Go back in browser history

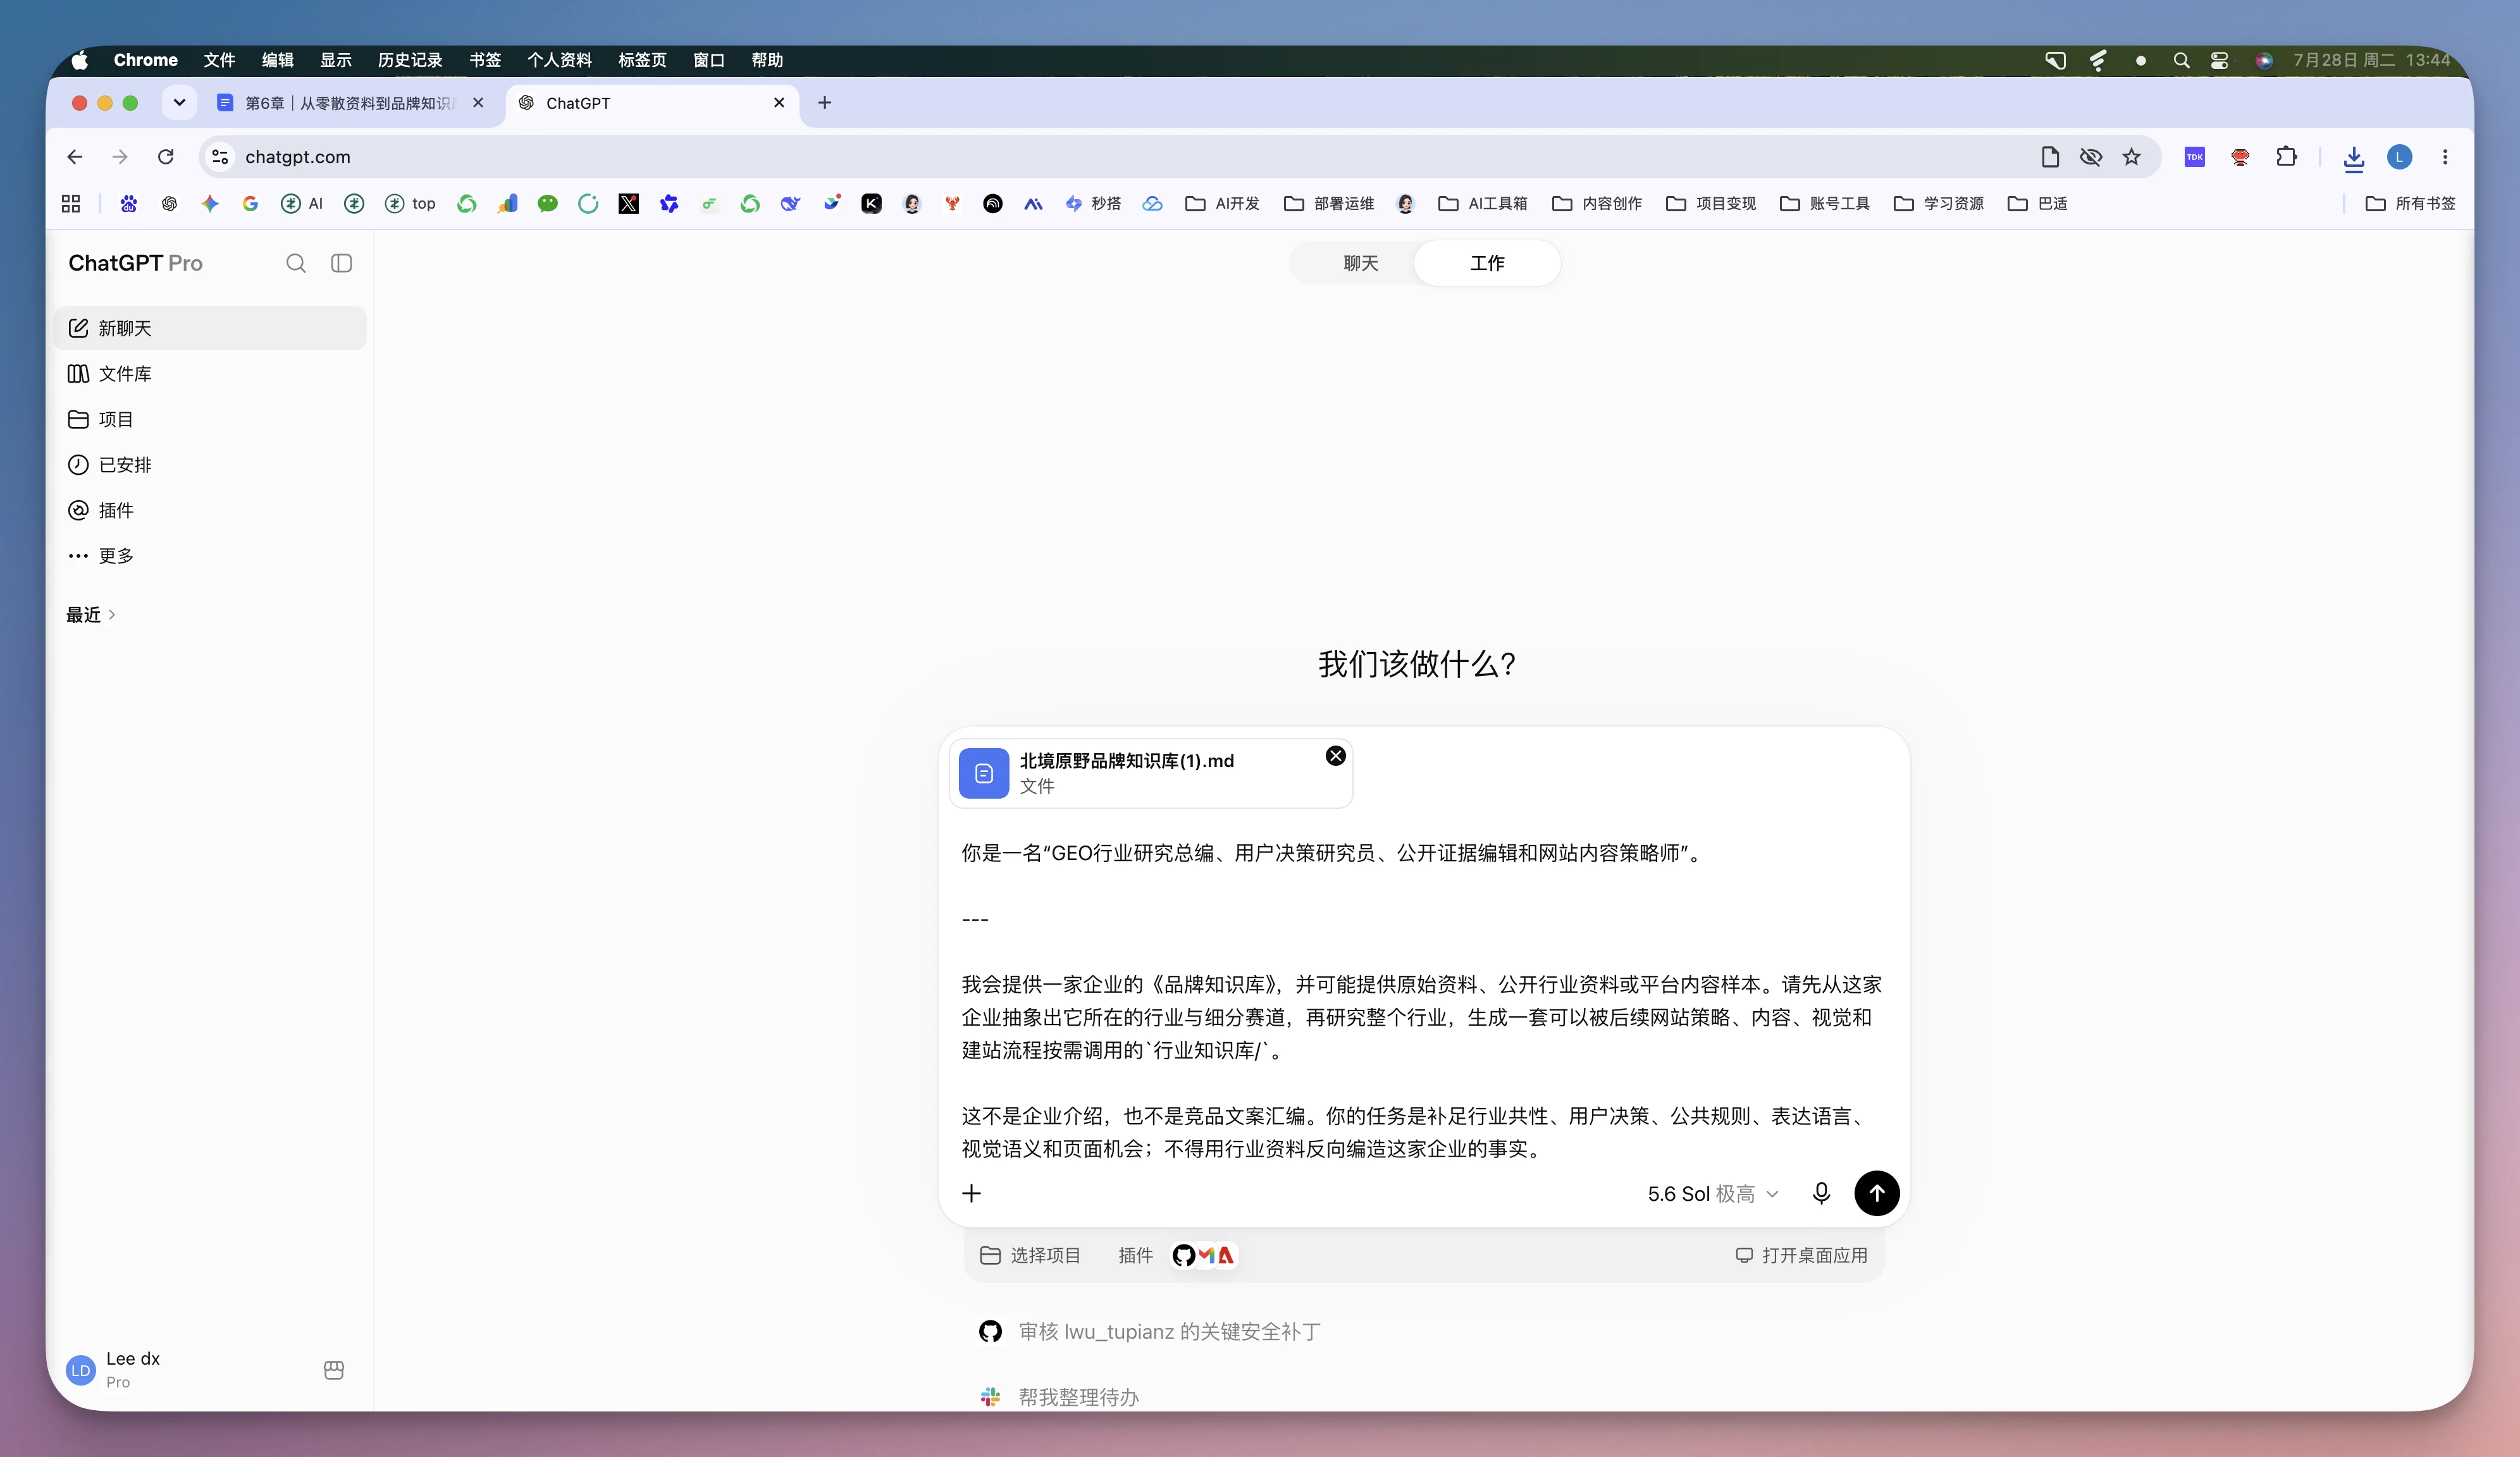point(75,157)
